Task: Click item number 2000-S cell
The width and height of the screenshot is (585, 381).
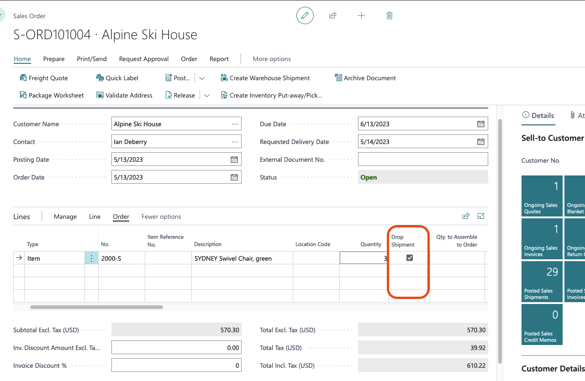Action: pos(121,258)
